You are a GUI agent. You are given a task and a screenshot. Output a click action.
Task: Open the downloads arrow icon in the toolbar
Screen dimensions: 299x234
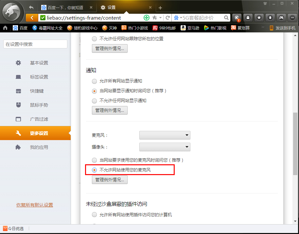[270, 18]
